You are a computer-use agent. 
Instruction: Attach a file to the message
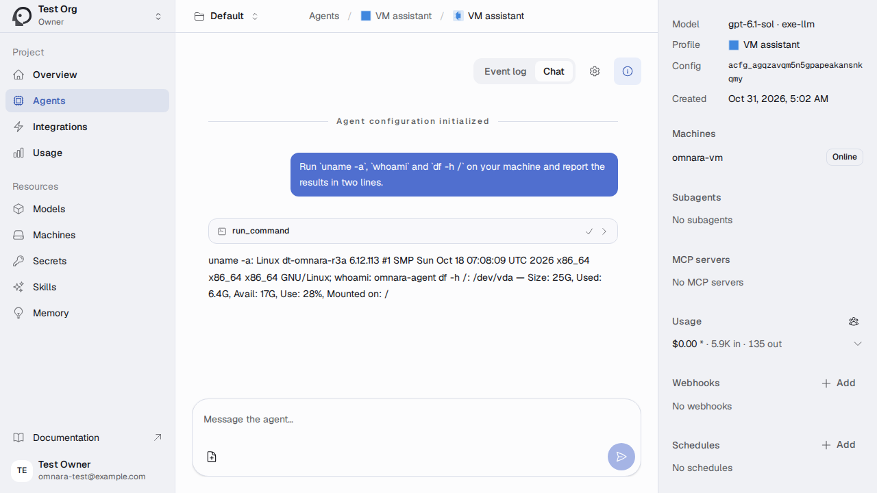(x=212, y=457)
